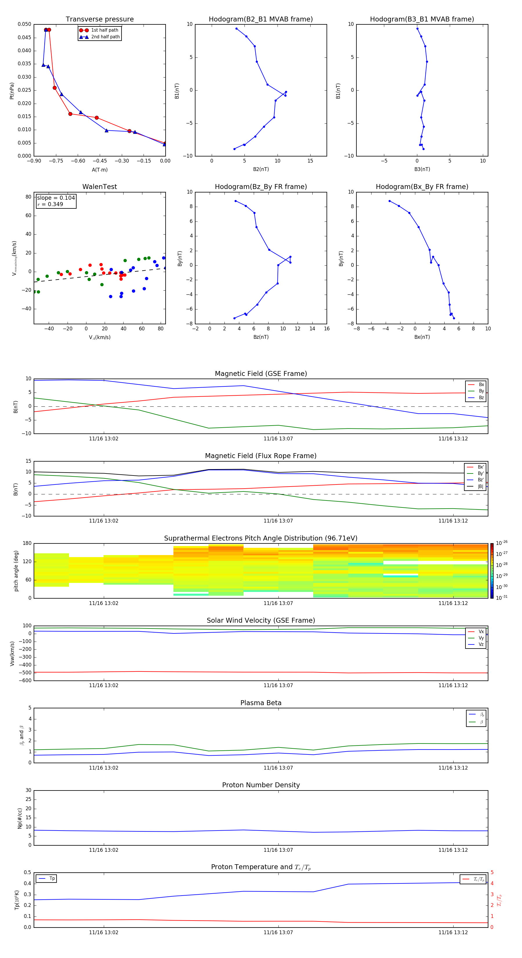Select the |B| entry in flux rope legend
This screenshot has height=958, width=522.
476,487
